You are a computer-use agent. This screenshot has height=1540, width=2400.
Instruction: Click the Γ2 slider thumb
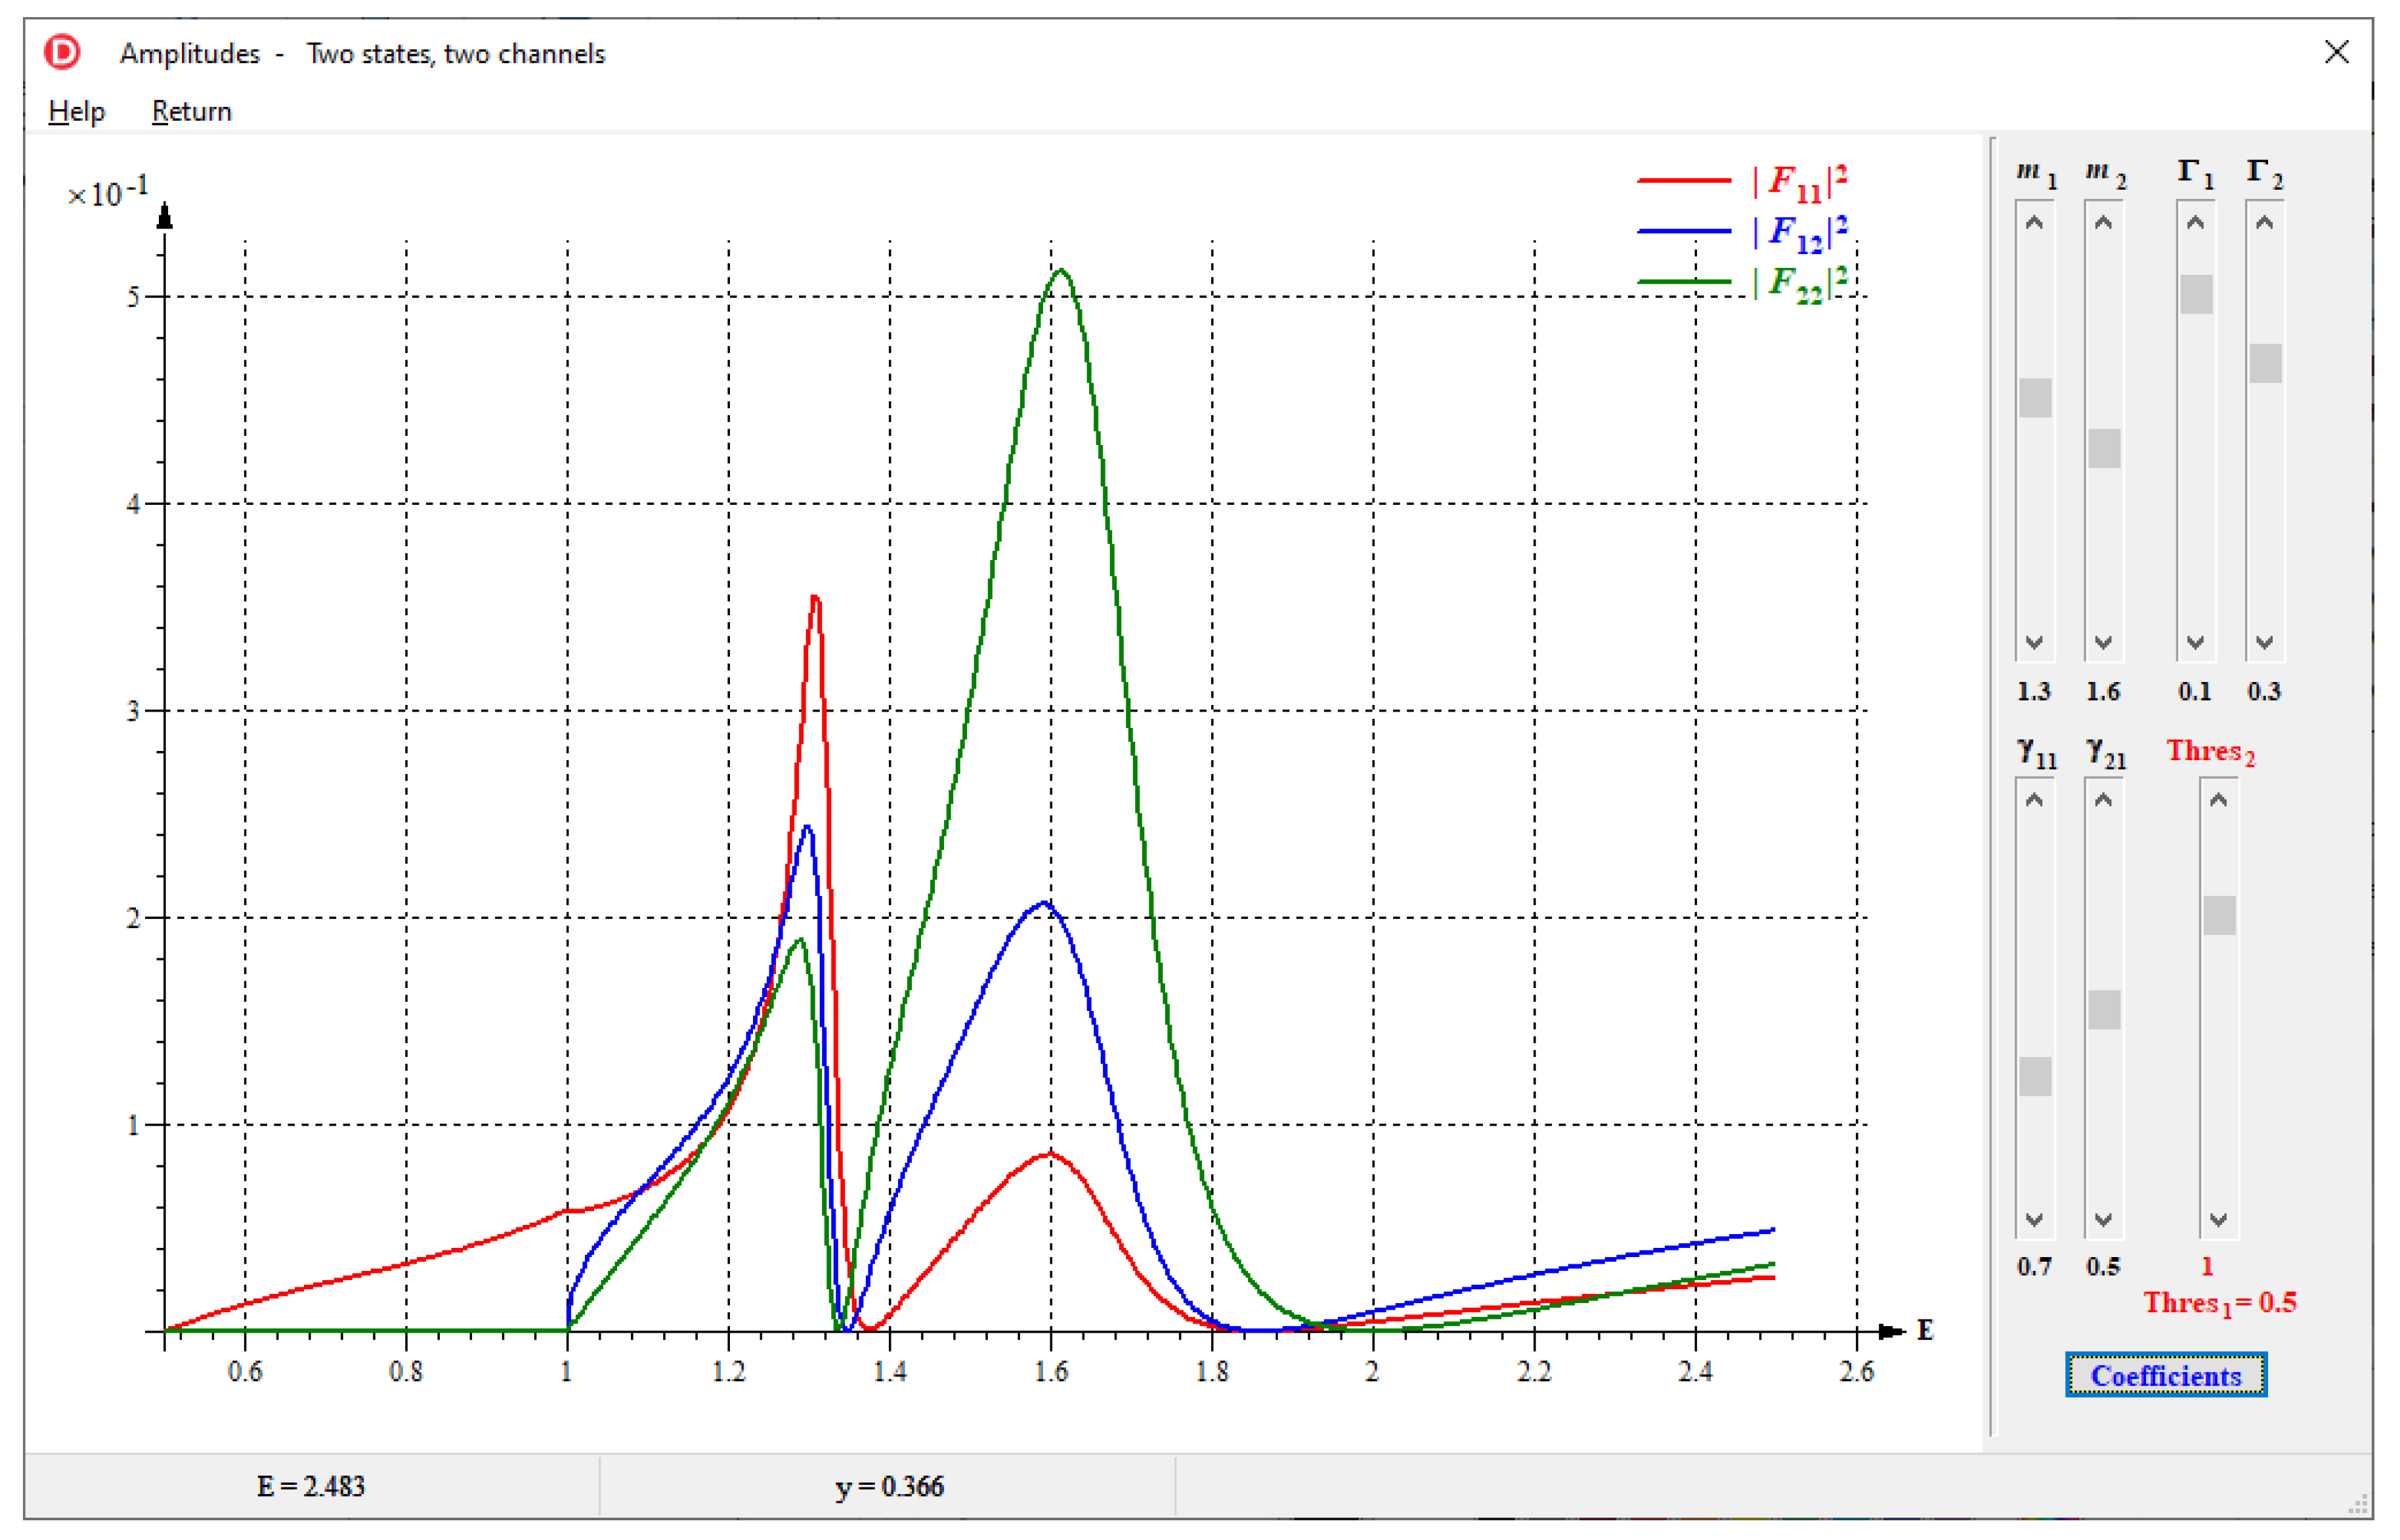tap(2264, 363)
